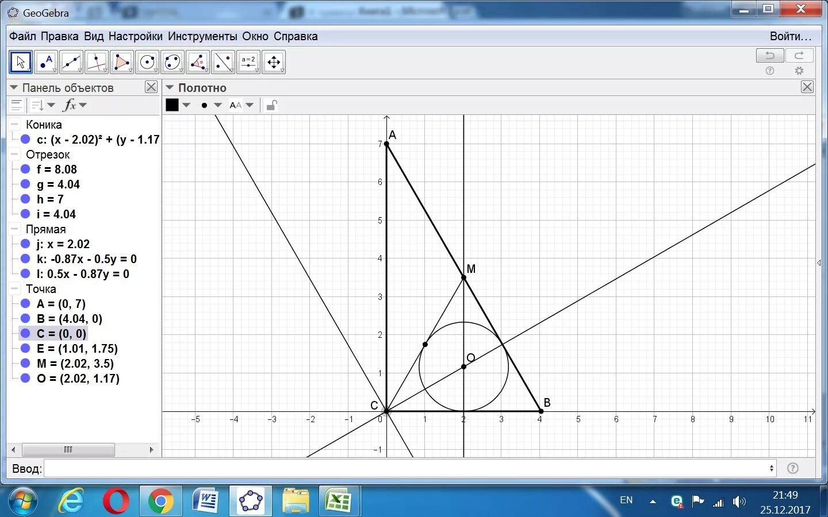
Task: Collapse Панель объектов header triangle
Action: [x=14, y=87]
